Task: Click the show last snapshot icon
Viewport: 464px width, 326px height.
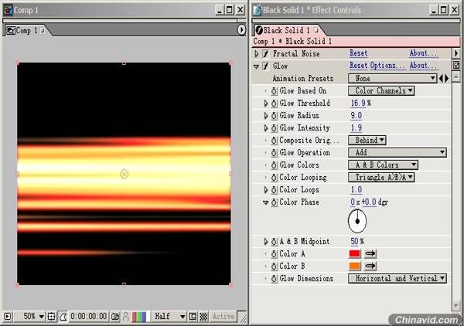Action: click(125, 317)
